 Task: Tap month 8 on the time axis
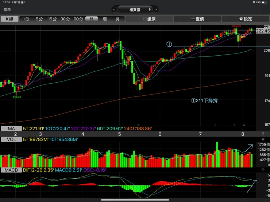243,134
